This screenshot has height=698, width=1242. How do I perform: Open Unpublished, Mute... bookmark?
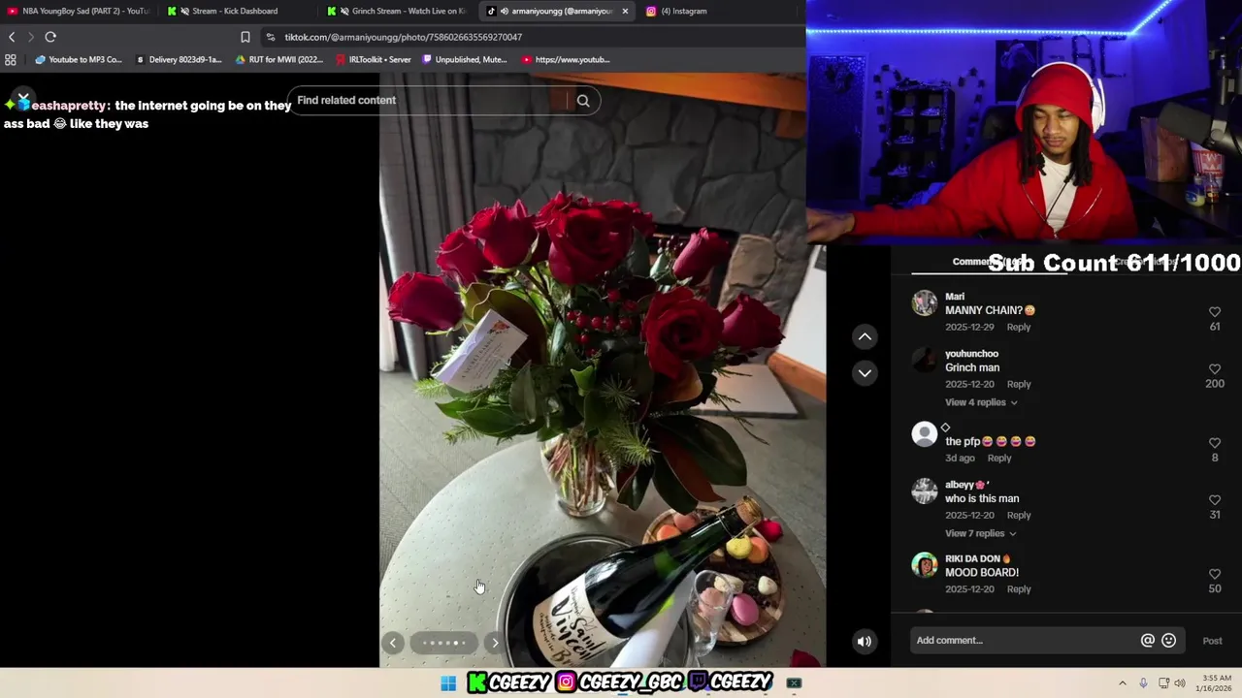(464, 59)
